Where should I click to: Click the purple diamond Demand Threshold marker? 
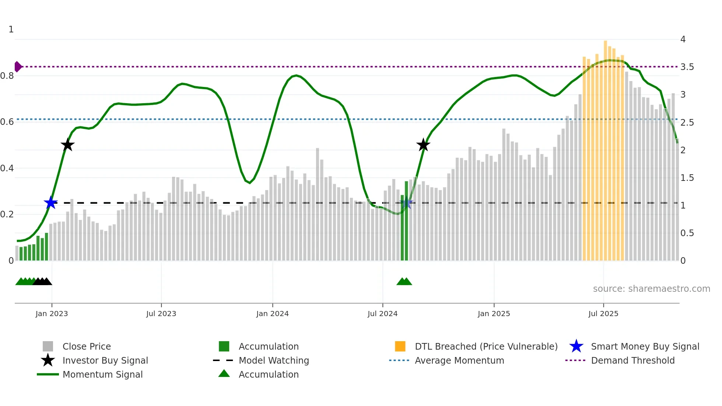click(18, 67)
